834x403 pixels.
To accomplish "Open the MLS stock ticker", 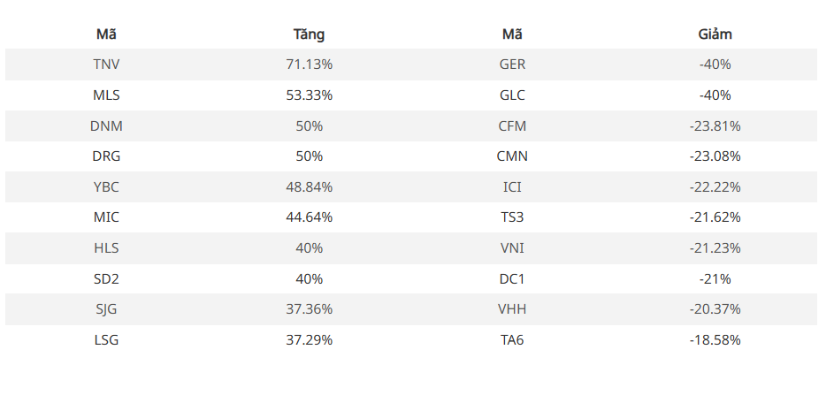I will click(x=106, y=95).
